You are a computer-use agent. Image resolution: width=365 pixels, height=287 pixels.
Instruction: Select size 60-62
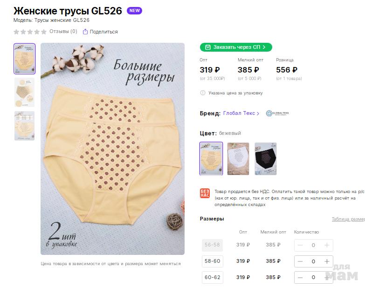[x=212, y=277]
